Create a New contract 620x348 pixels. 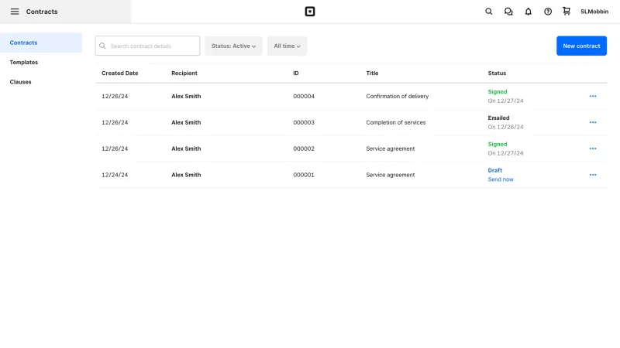pos(581,46)
